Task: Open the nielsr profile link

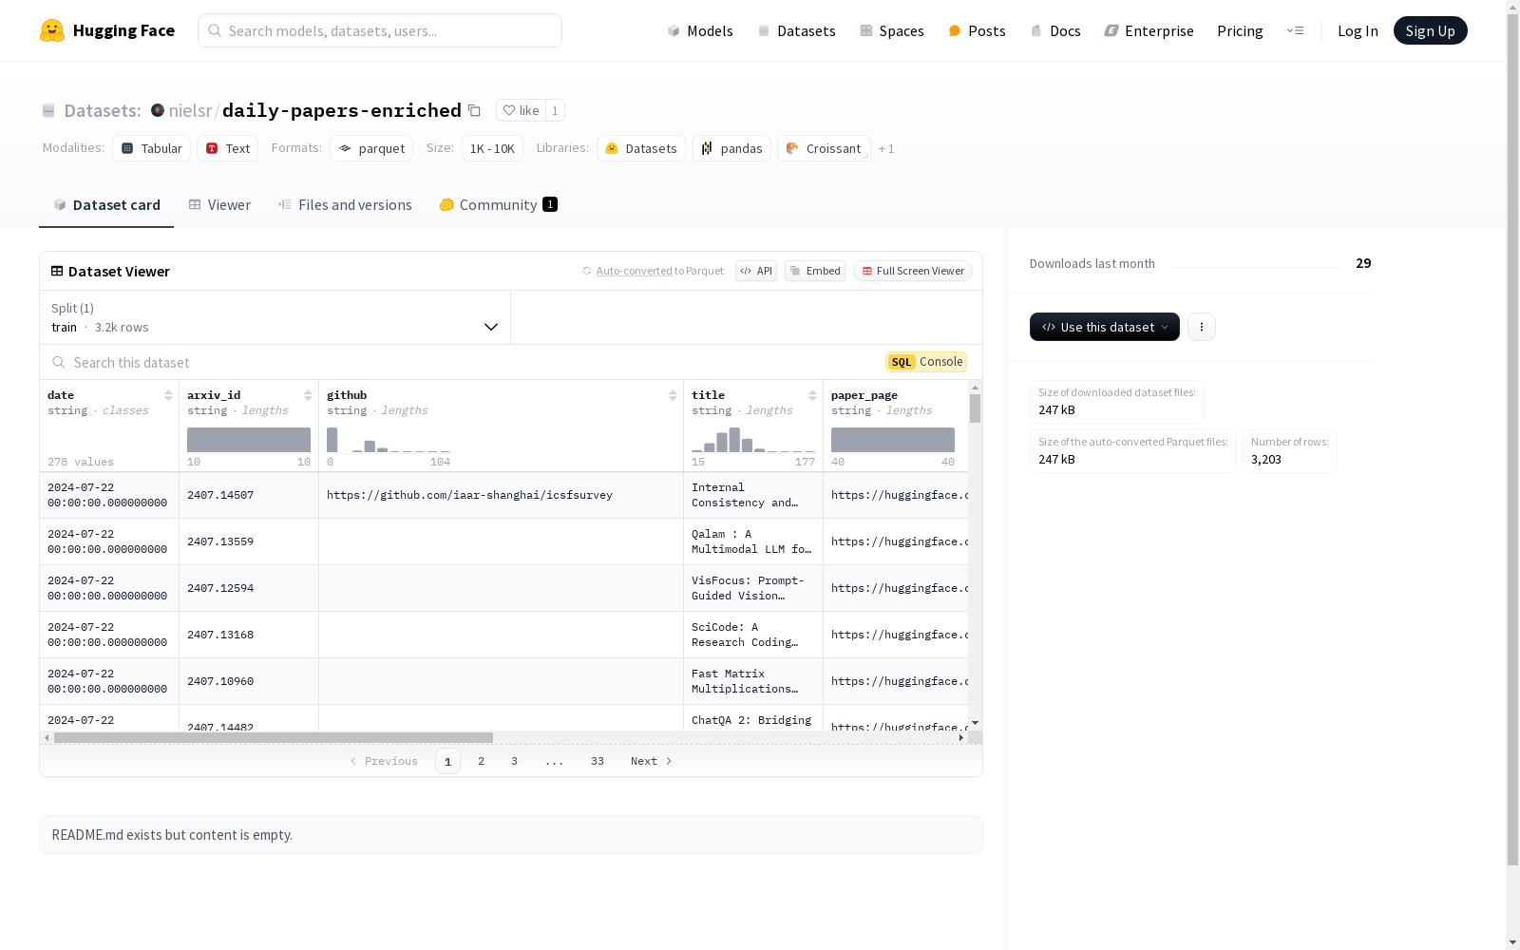Action: pyautogui.click(x=190, y=110)
